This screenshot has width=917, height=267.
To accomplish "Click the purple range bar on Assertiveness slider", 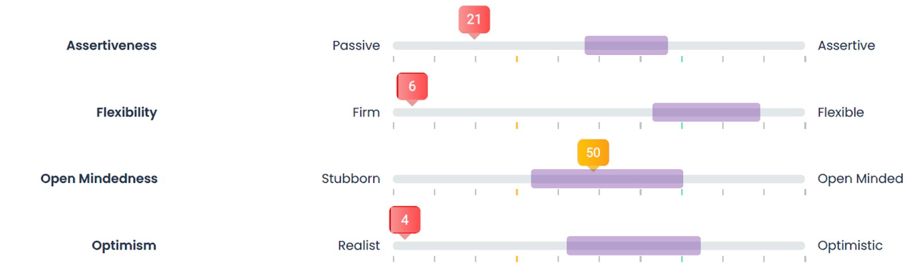I will (626, 45).
